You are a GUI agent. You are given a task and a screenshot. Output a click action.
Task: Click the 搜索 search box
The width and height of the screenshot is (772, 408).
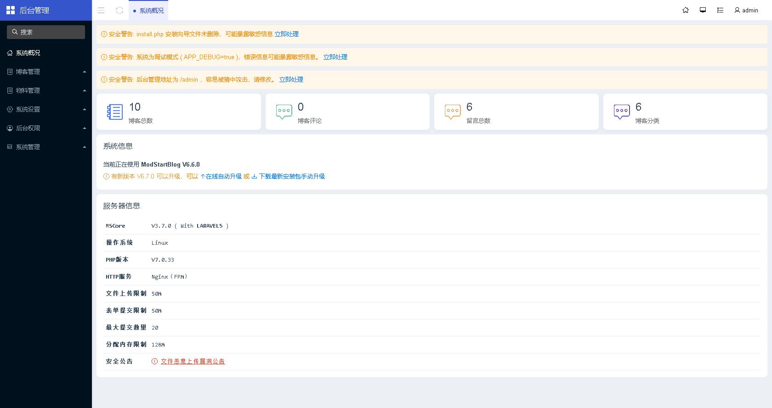(46, 32)
